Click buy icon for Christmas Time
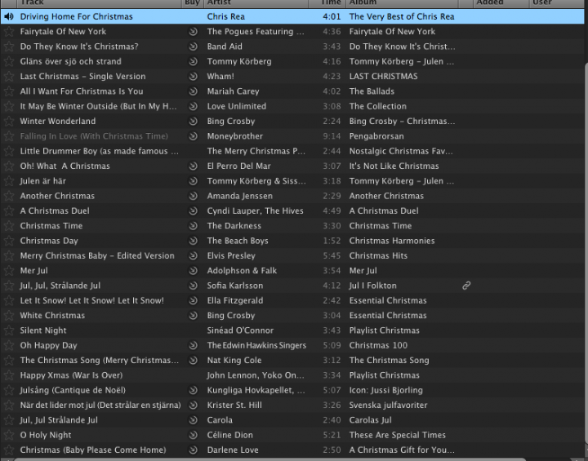588x461 pixels. pyautogui.click(x=193, y=226)
